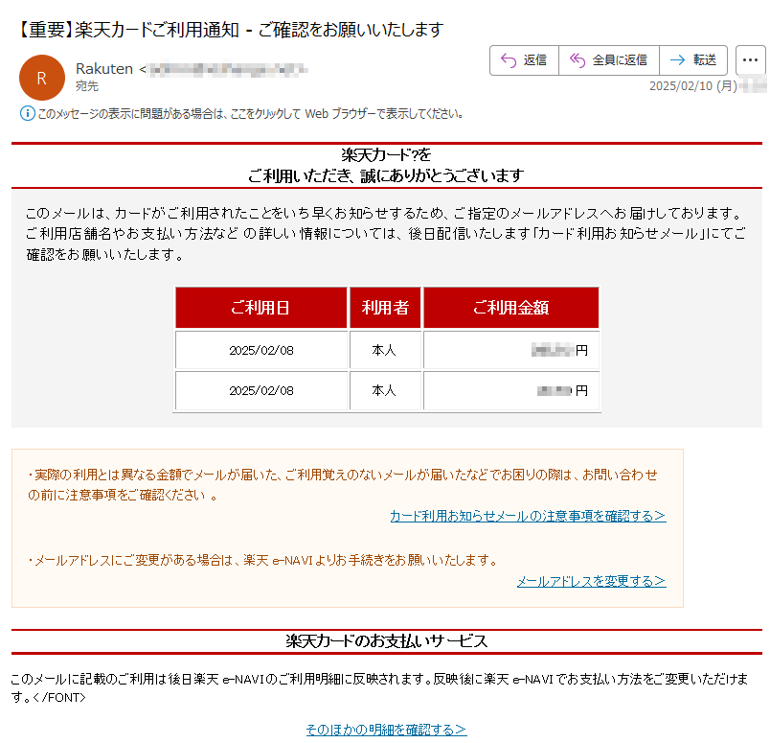Open the more actions ellipsis menu
The height and width of the screenshot is (743, 770).
(750, 60)
